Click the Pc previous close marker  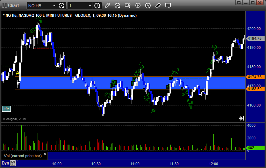6,109
